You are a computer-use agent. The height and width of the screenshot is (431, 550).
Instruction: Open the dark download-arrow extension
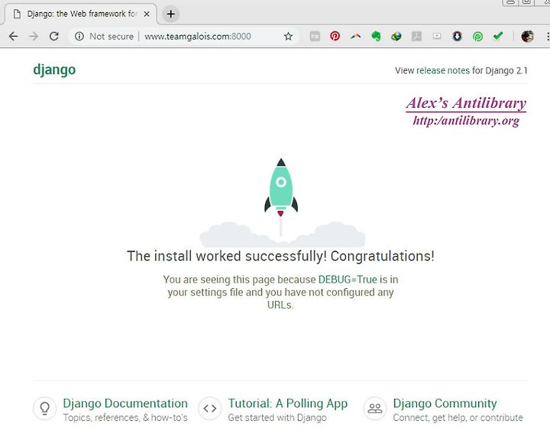point(457,36)
